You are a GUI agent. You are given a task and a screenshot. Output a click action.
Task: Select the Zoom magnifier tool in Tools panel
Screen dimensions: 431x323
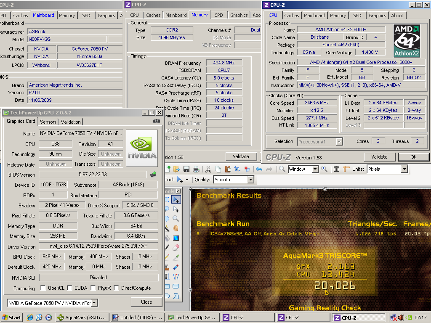point(176,219)
